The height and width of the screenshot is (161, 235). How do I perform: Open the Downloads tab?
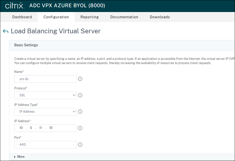[x=160, y=17]
